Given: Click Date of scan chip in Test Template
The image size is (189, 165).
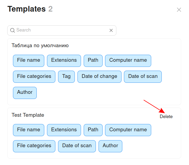Looking at the screenshot, I should click(x=77, y=146).
